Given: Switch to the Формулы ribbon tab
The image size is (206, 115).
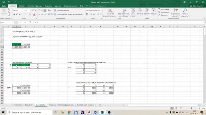Looking at the screenshot, I should click(49, 6).
